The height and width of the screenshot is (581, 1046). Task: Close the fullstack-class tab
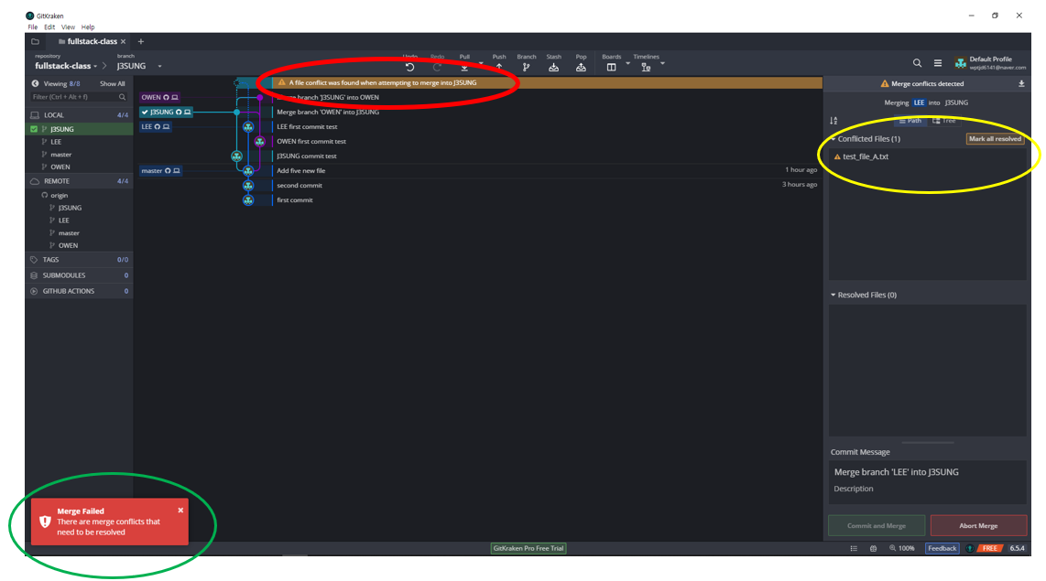pos(124,41)
